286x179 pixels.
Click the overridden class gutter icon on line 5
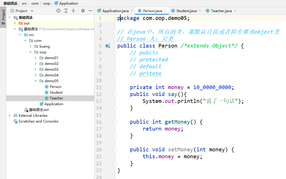108,46
